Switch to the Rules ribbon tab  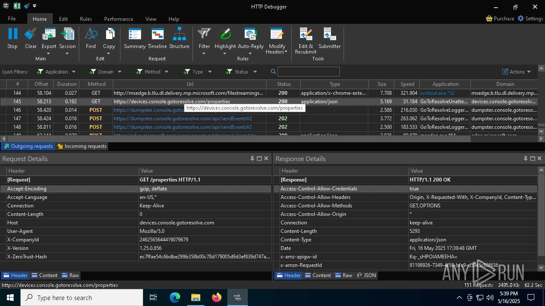click(86, 19)
